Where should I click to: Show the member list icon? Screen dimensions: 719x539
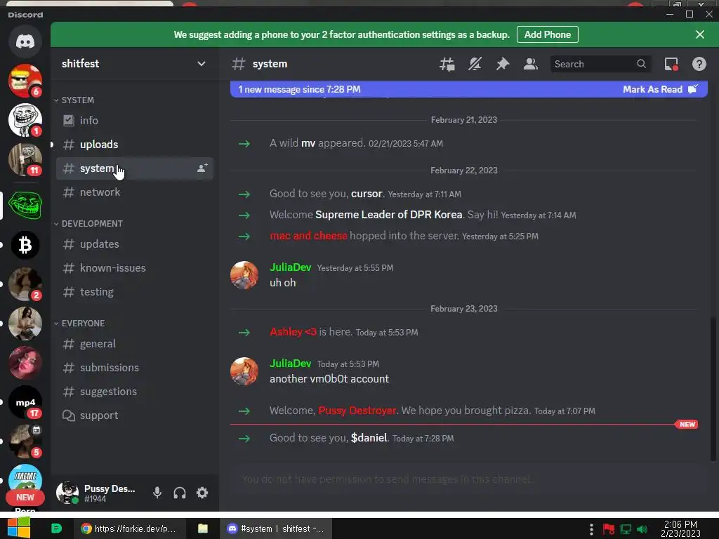click(531, 64)
